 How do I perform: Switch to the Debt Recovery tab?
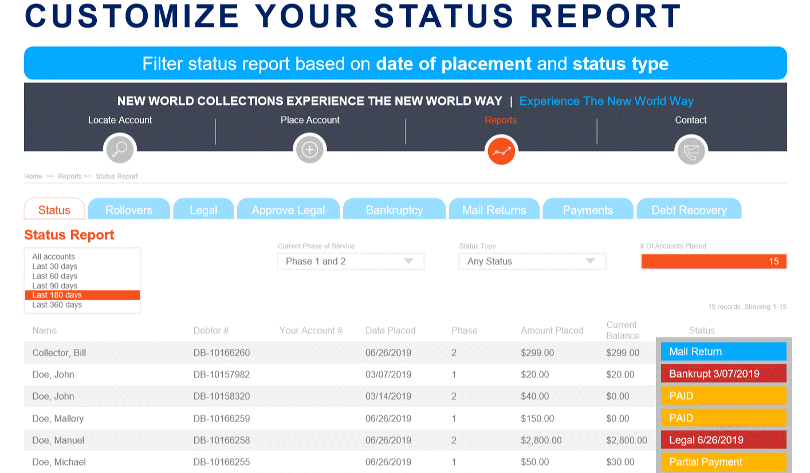click(x=689, y=209)
